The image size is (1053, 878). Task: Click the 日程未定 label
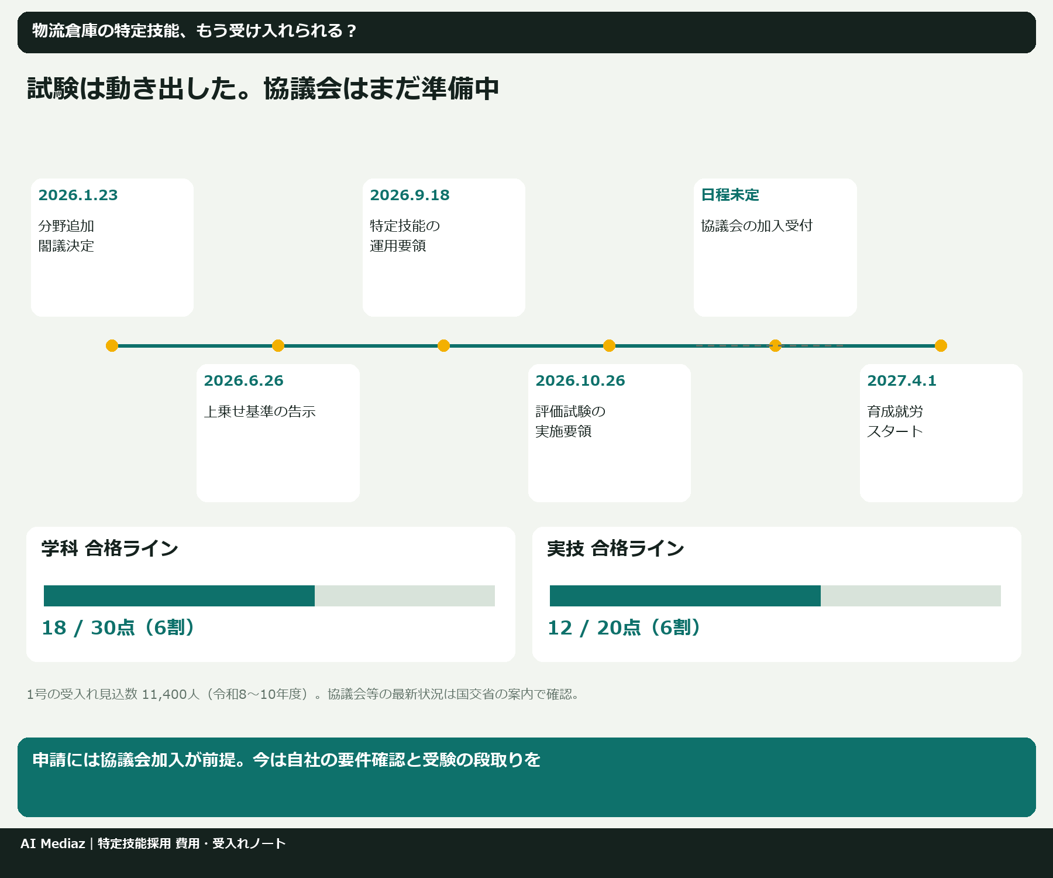(730, 195)
